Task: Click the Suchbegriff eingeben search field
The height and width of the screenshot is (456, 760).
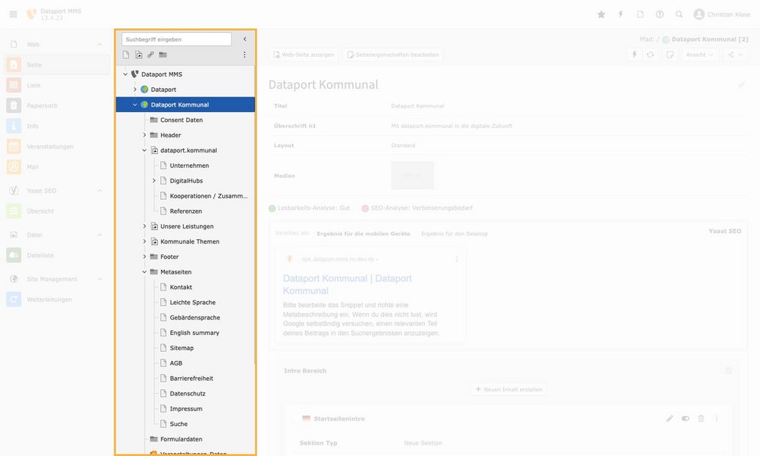Action: coord(176,39)
